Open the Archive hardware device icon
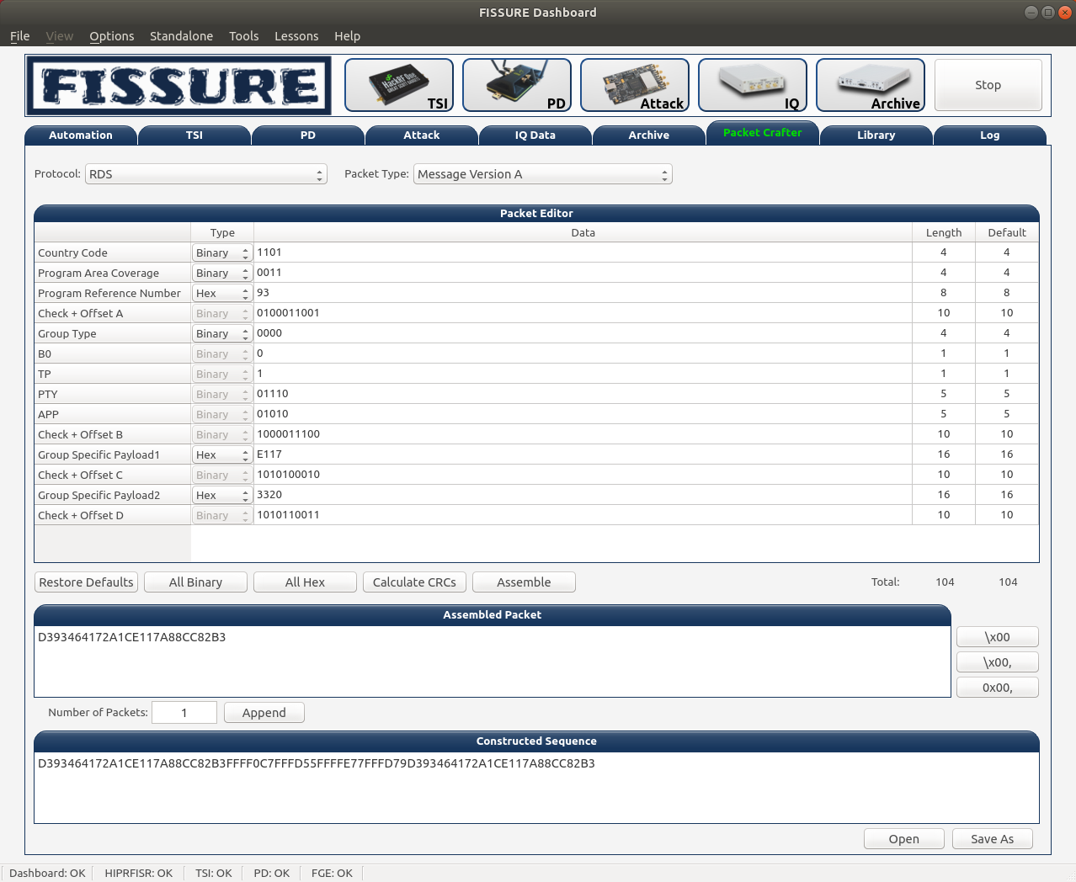Viewport: 1076px width, 882px height. click(871, 85)
